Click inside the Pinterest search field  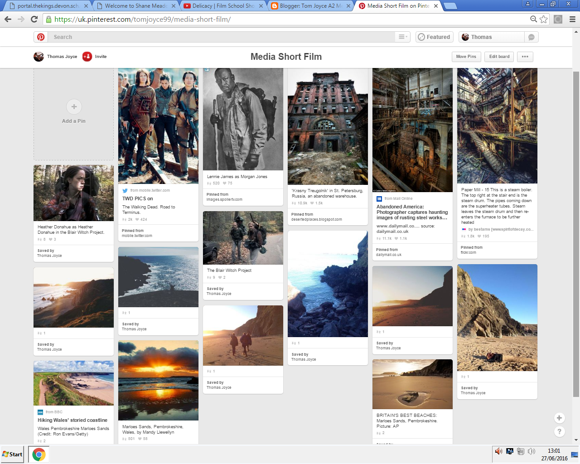click(x=136, y=37)
